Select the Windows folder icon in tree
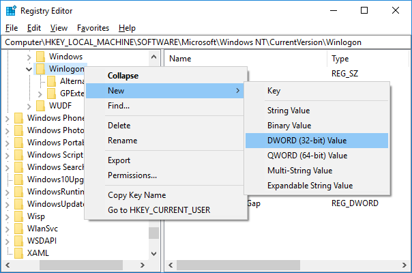 [41, 57]
